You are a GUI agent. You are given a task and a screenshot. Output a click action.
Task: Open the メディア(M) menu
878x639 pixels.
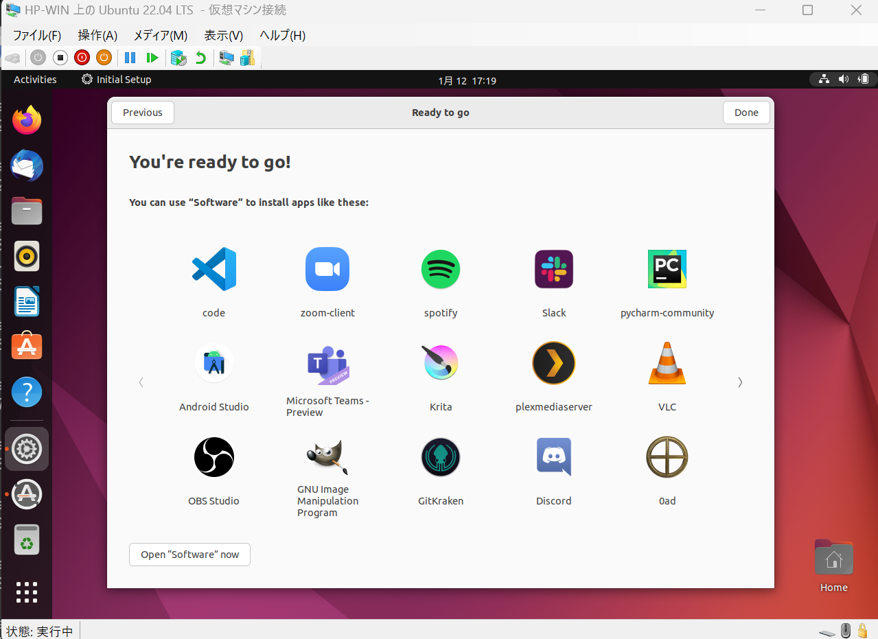pyautogui.click(x=161, y=35)
